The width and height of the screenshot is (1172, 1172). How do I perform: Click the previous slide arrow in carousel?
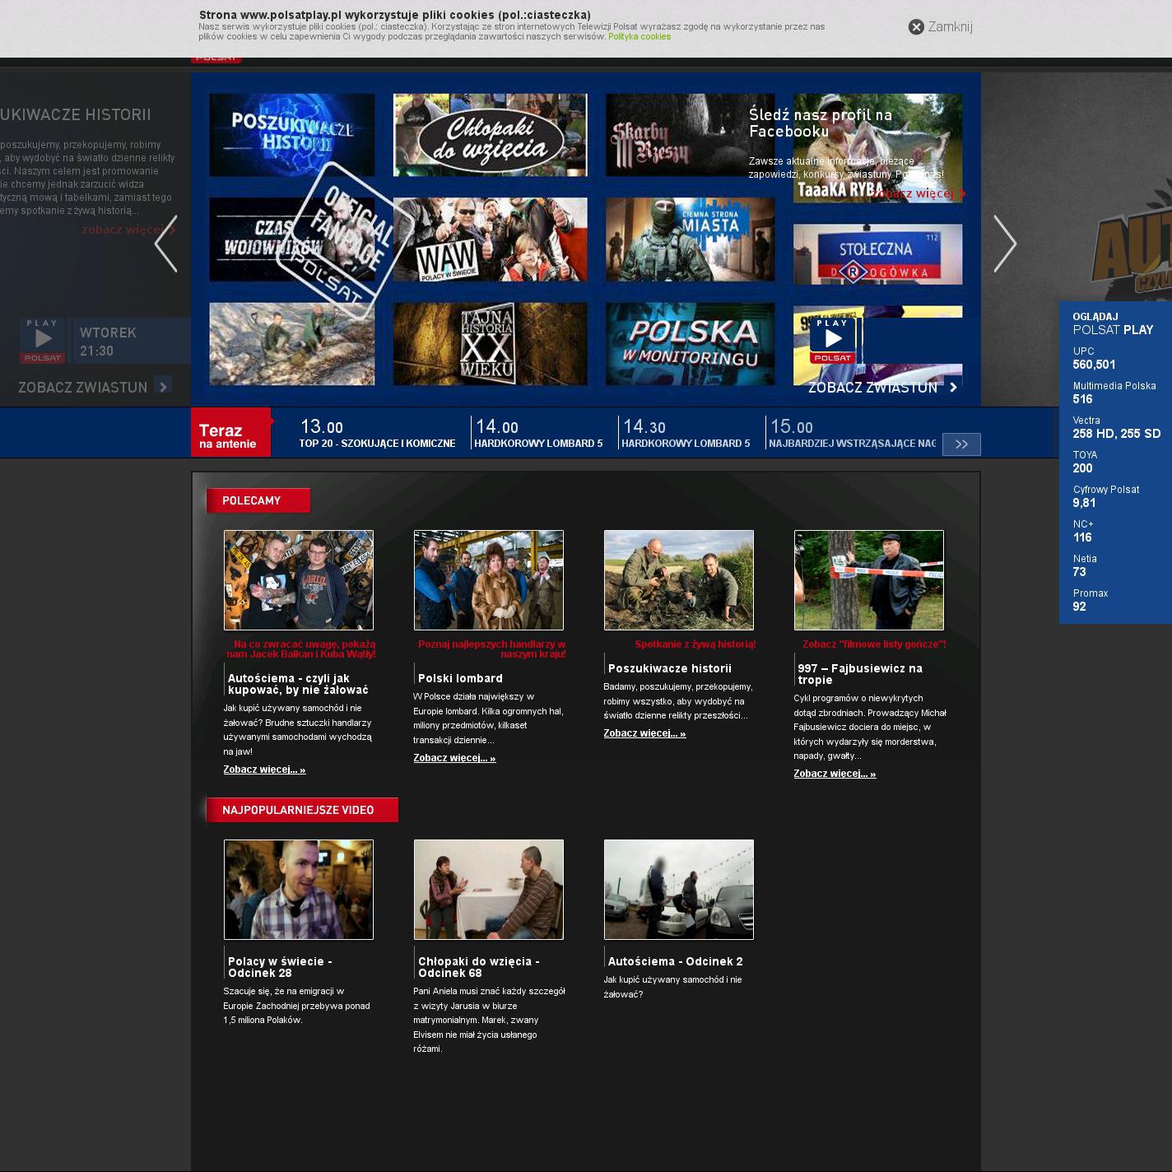point(166,244)
